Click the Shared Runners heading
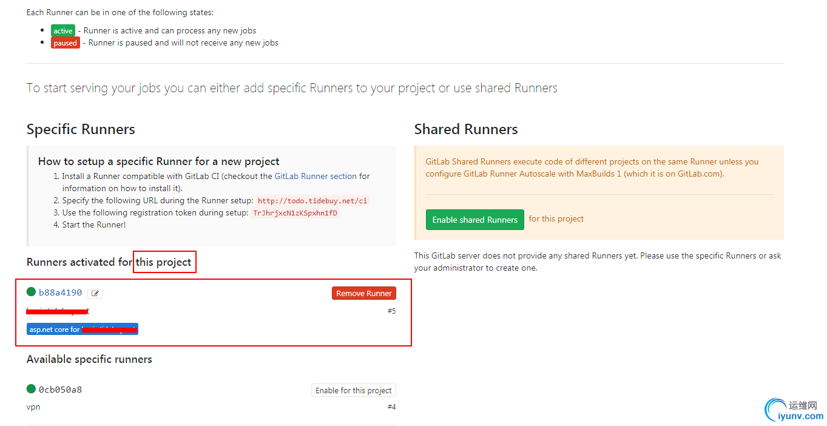Screen dimensions: 827x426 tap(466, 129)
